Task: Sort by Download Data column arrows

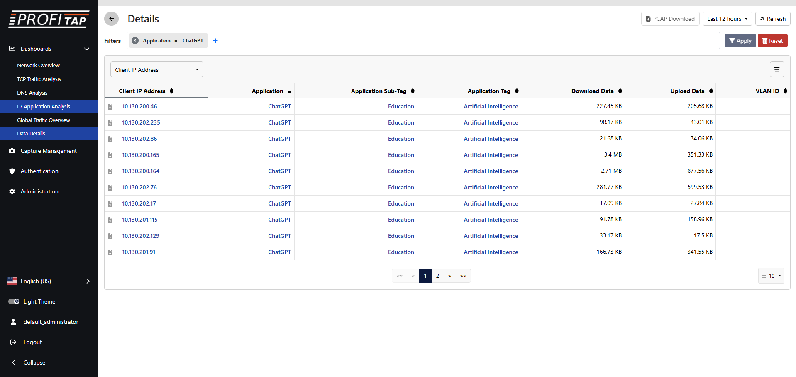Action: tap(620, 91)
